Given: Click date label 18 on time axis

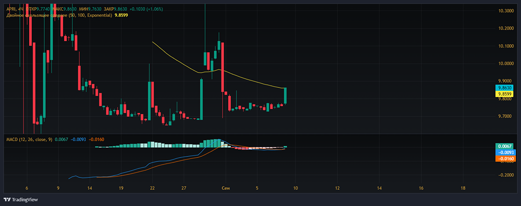Looking at the screenshot, I should (x=463, y=188).
